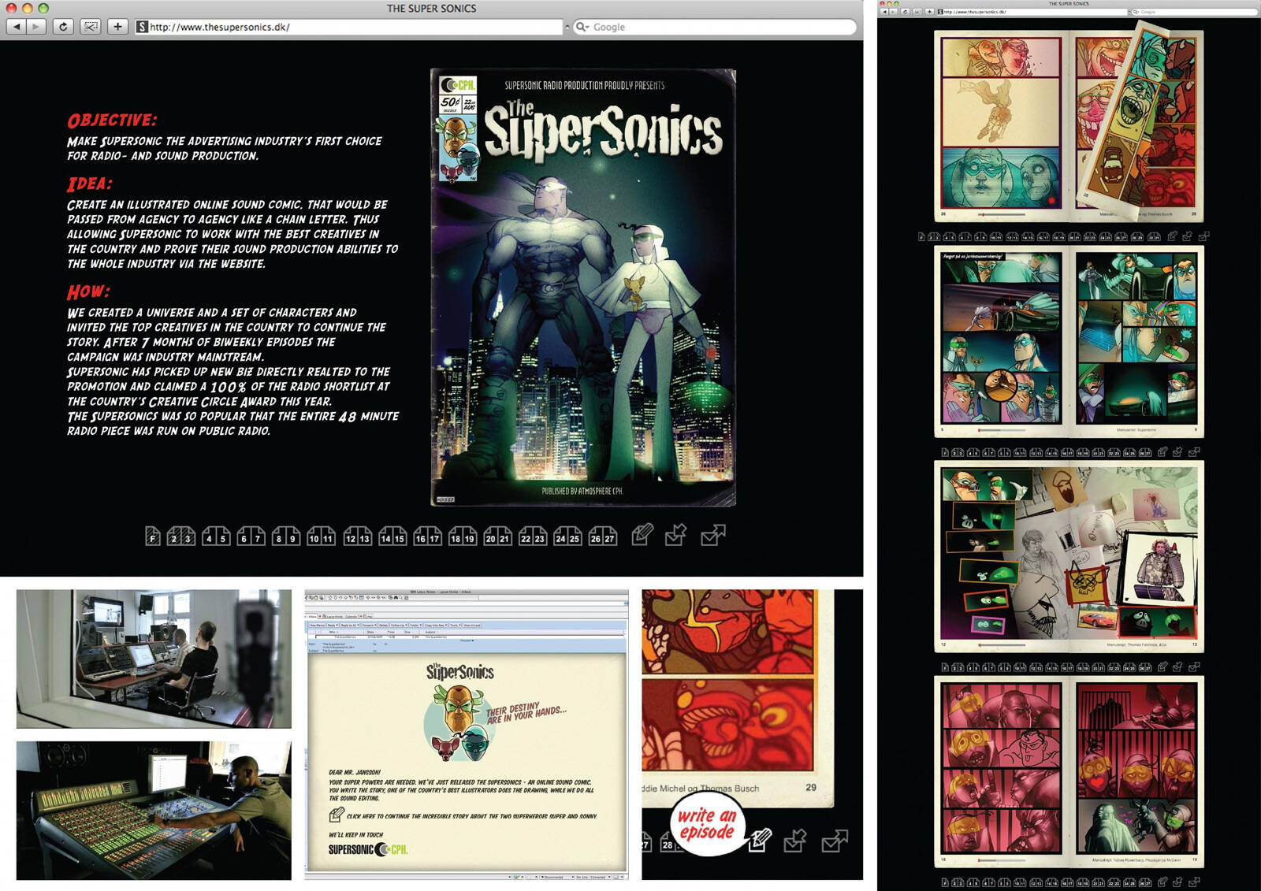The height and width of the screenshot is (891, 1261).
Task: Open pages 18-19 in main window page navigator
Action: [463, 536]
